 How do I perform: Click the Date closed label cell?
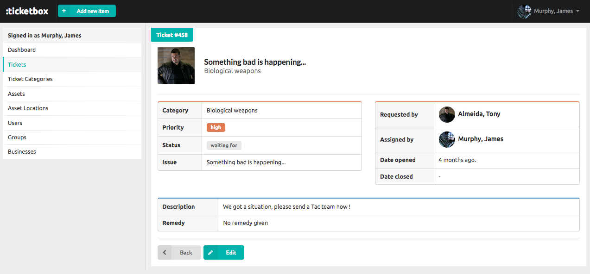pyautogui.click(x=405, y=176)
